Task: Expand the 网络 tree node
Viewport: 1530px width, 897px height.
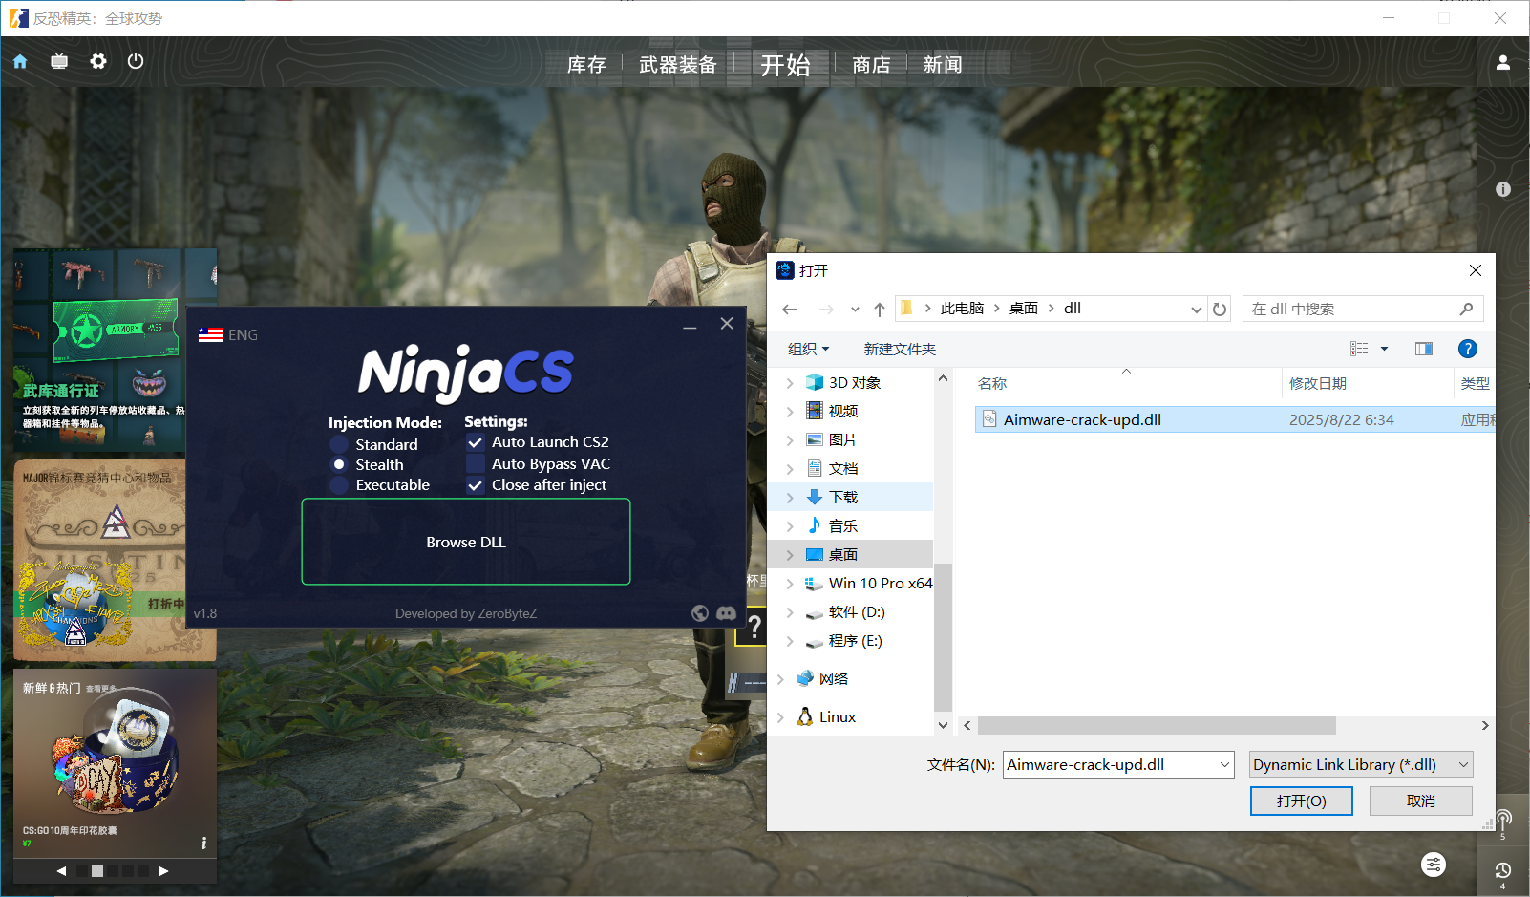Action: pyautogui.click(x=781, y=679)
